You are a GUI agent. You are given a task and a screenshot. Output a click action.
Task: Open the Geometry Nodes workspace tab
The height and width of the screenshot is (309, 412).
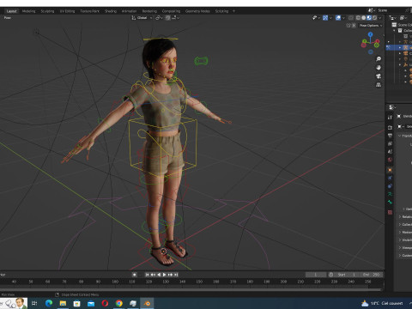197,11
